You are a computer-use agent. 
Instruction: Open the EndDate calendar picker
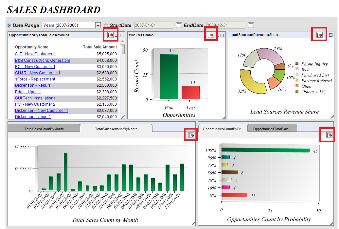point(251,25)
